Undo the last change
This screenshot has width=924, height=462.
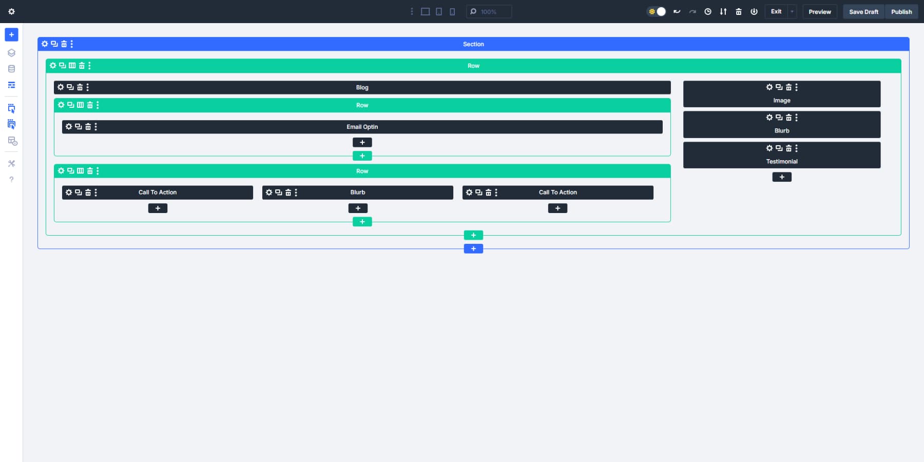click(x=677, y=11)
